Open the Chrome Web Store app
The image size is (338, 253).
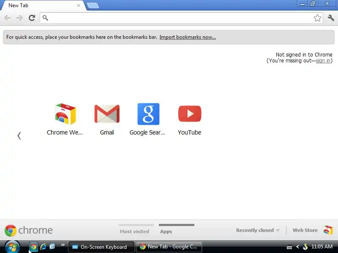[65, 119]
